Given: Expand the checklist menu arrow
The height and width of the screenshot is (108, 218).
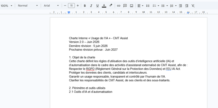Looking at the screenshot, I should click(158, 6).
